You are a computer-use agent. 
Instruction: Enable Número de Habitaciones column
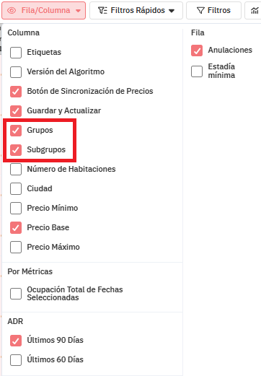tap(16, 170)
